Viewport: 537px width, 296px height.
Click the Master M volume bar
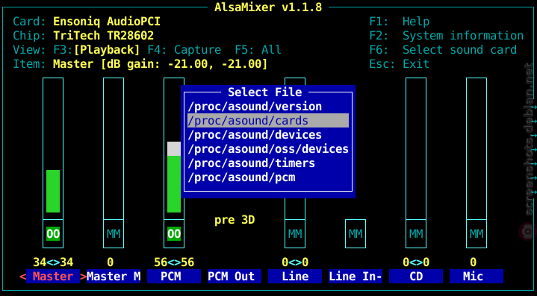pos(114,148)
